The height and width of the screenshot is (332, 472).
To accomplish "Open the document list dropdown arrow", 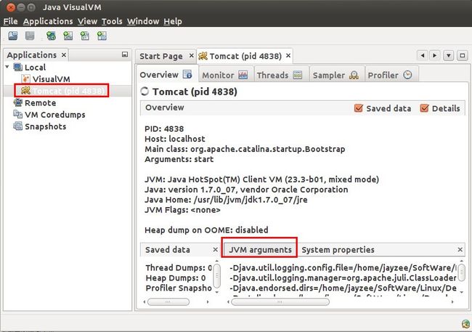I will pyautogui.click(x=449, y=55).
